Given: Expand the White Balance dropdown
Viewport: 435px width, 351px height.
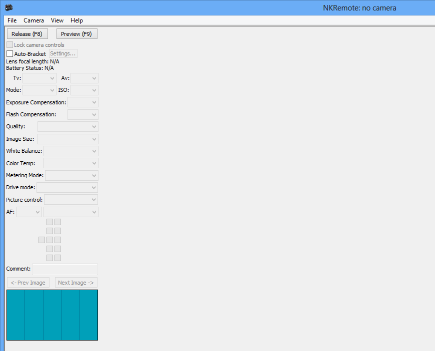Looking at the screenshot, I should click(71, 151).
